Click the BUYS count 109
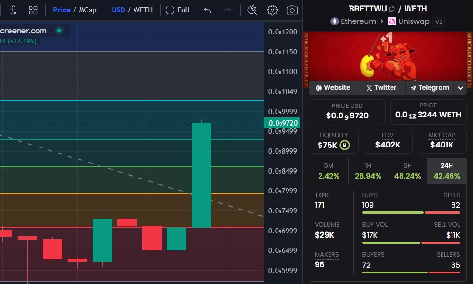 [368, 205]
